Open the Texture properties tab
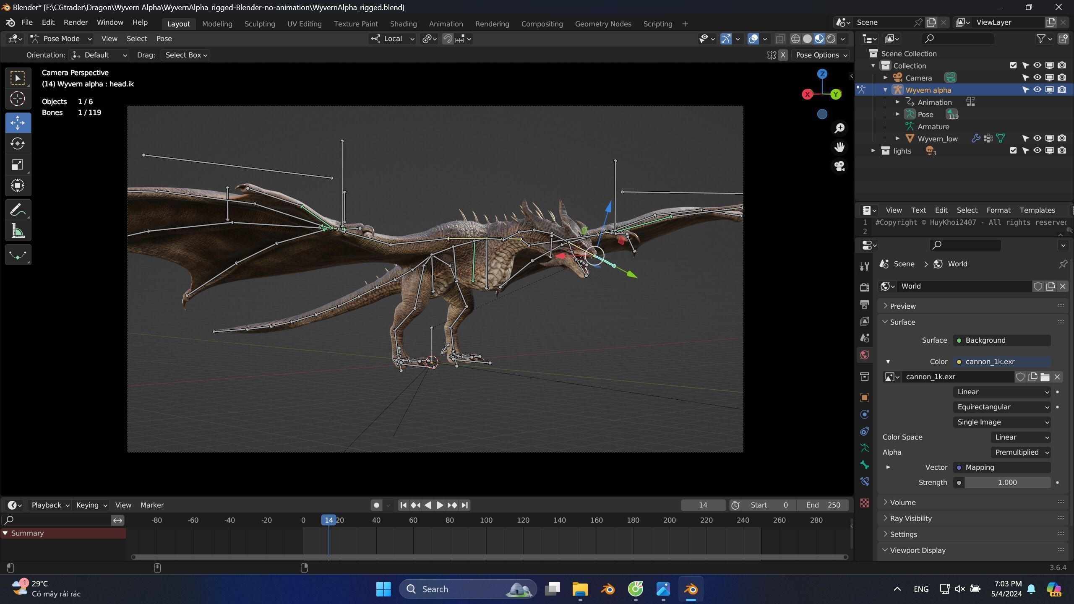 [864, 502]
